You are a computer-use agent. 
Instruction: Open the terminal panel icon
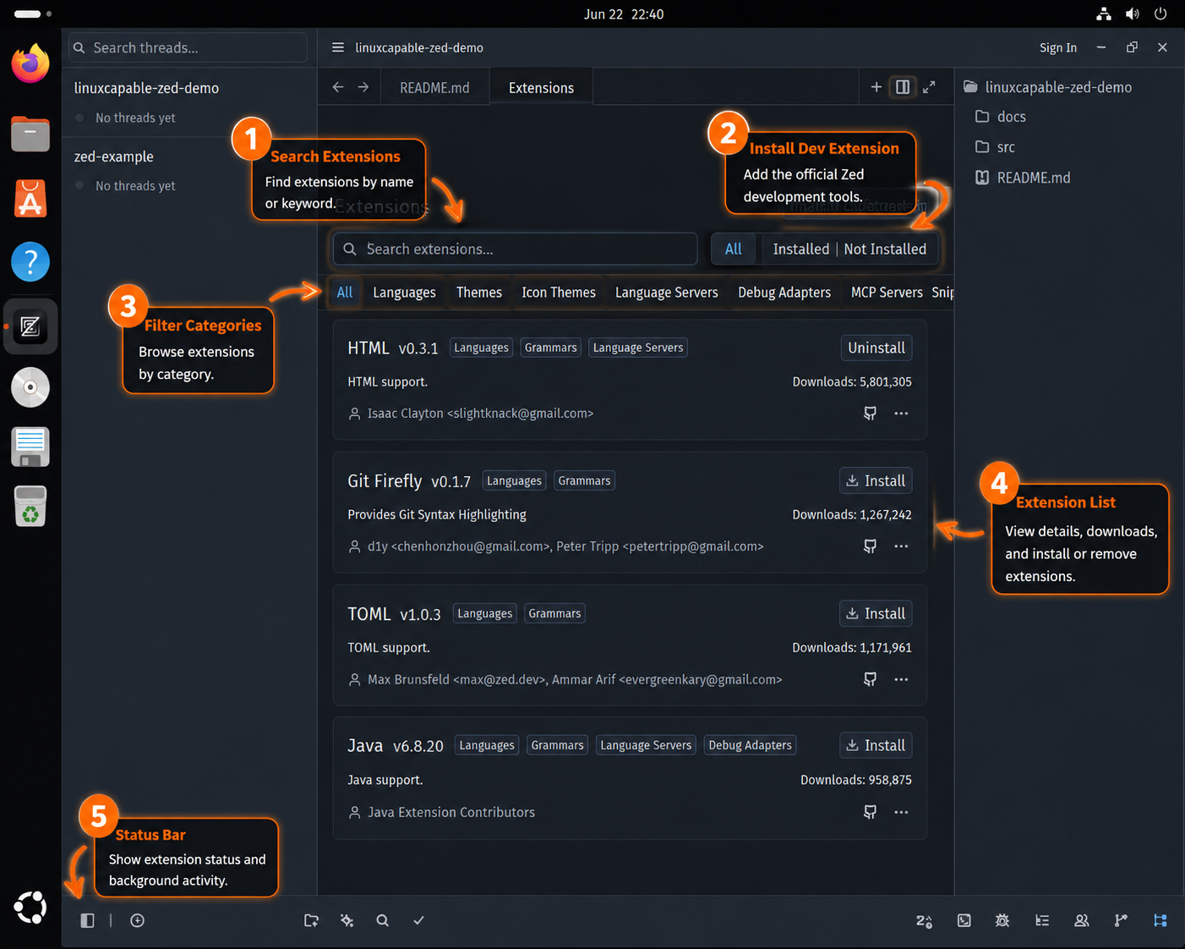click(964, 920)
